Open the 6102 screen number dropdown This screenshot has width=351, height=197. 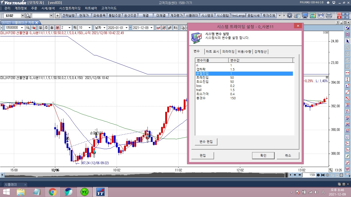[23, 16]
